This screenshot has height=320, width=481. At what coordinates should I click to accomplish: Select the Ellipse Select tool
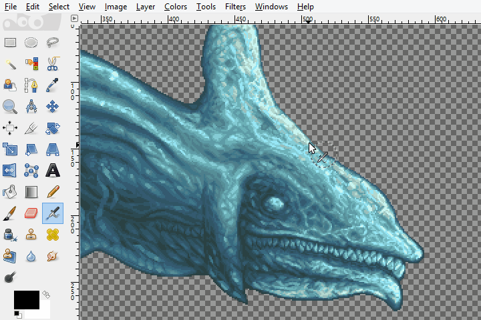pos(31,42)
